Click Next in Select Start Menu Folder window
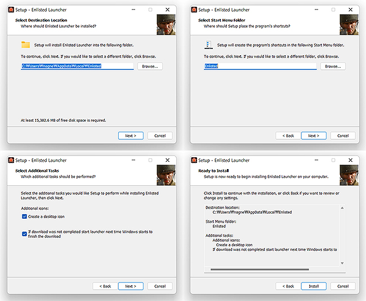 tap(314, 135)
